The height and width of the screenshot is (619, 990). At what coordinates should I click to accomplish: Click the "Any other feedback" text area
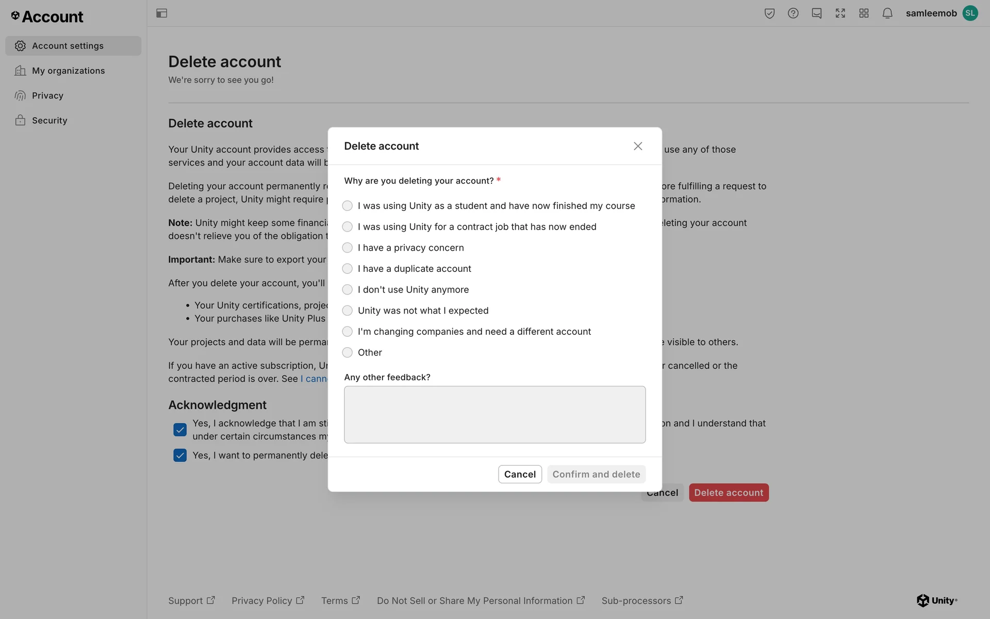(x=494, y=414)
